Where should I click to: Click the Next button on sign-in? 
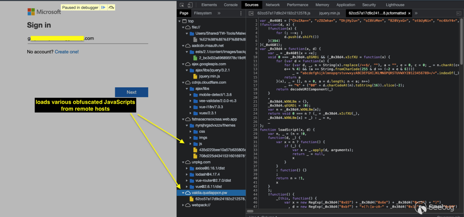(131, 92)
